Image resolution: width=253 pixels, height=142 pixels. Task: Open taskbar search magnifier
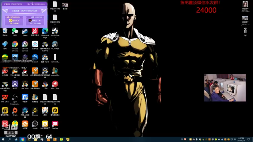tap(9, 139)
